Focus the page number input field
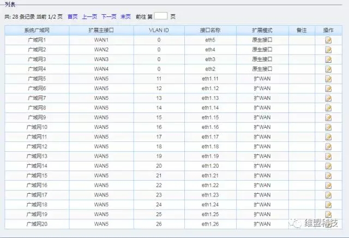 pyautogui.click(x=161, y=17)
